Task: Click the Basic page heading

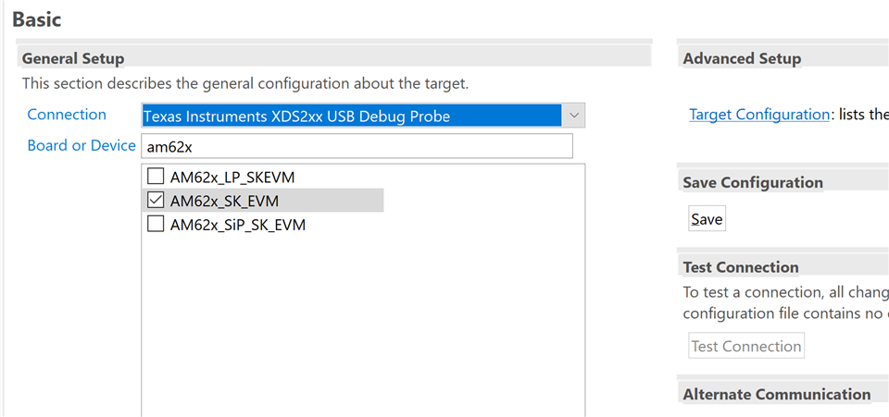Action: 36,19
